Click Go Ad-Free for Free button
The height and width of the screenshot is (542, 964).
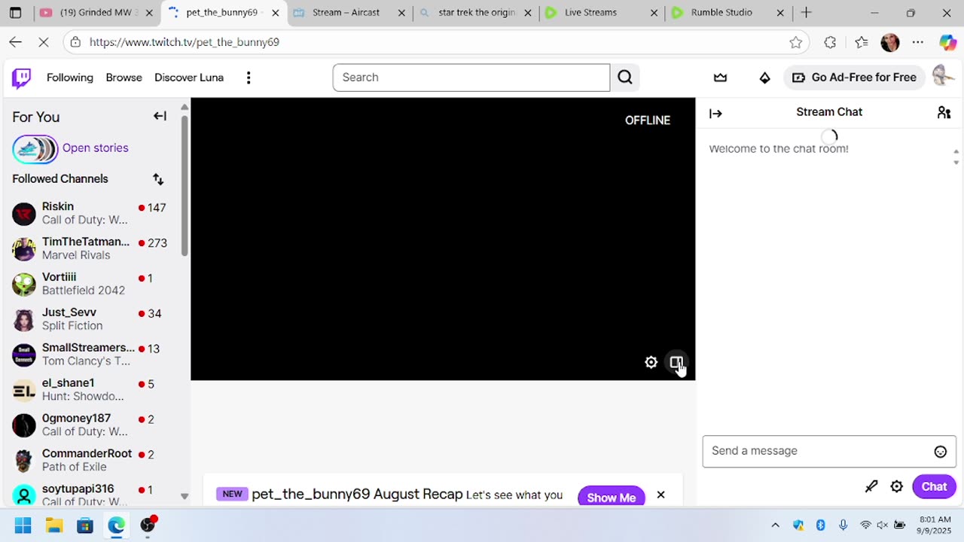tap(854, 78)
